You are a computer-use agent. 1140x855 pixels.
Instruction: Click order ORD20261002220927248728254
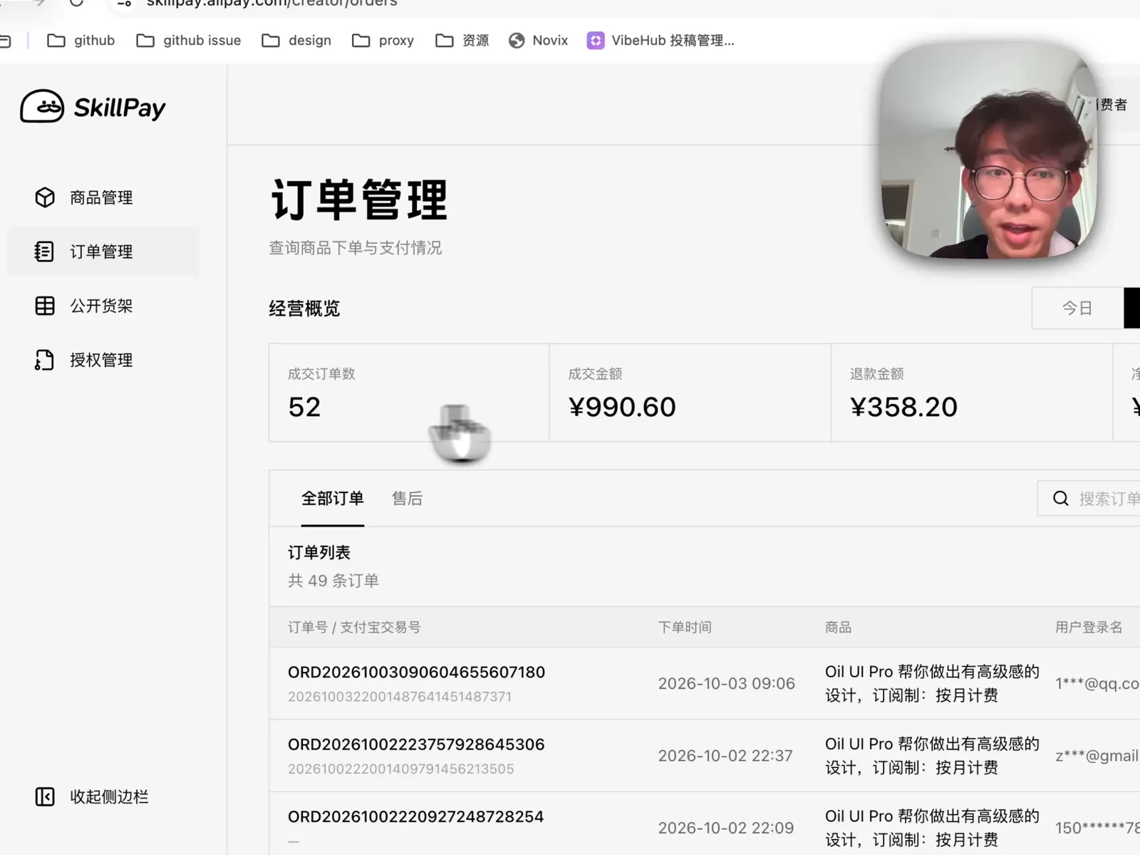click(x=415, y=817)
